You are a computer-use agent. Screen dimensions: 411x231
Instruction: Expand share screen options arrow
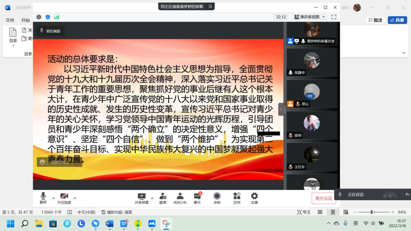pos(152,198)
